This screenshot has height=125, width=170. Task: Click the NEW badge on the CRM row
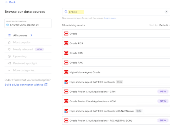[x=163, y=92]
